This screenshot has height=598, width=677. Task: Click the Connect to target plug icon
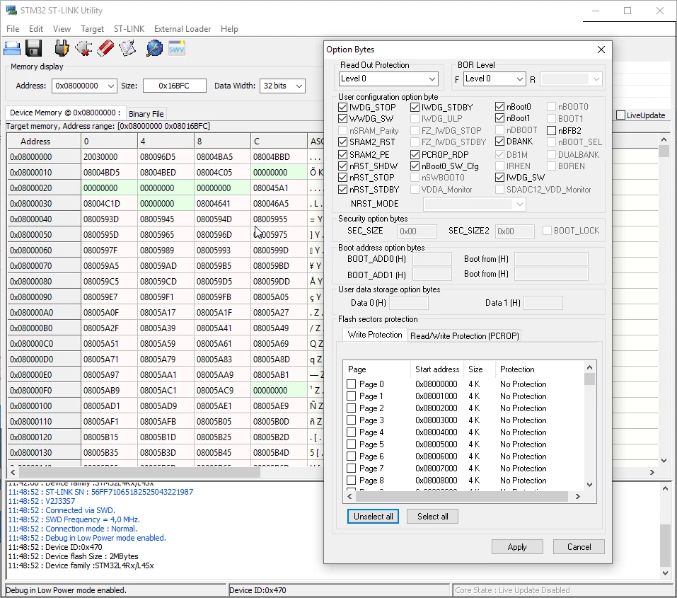coord(62,48)
